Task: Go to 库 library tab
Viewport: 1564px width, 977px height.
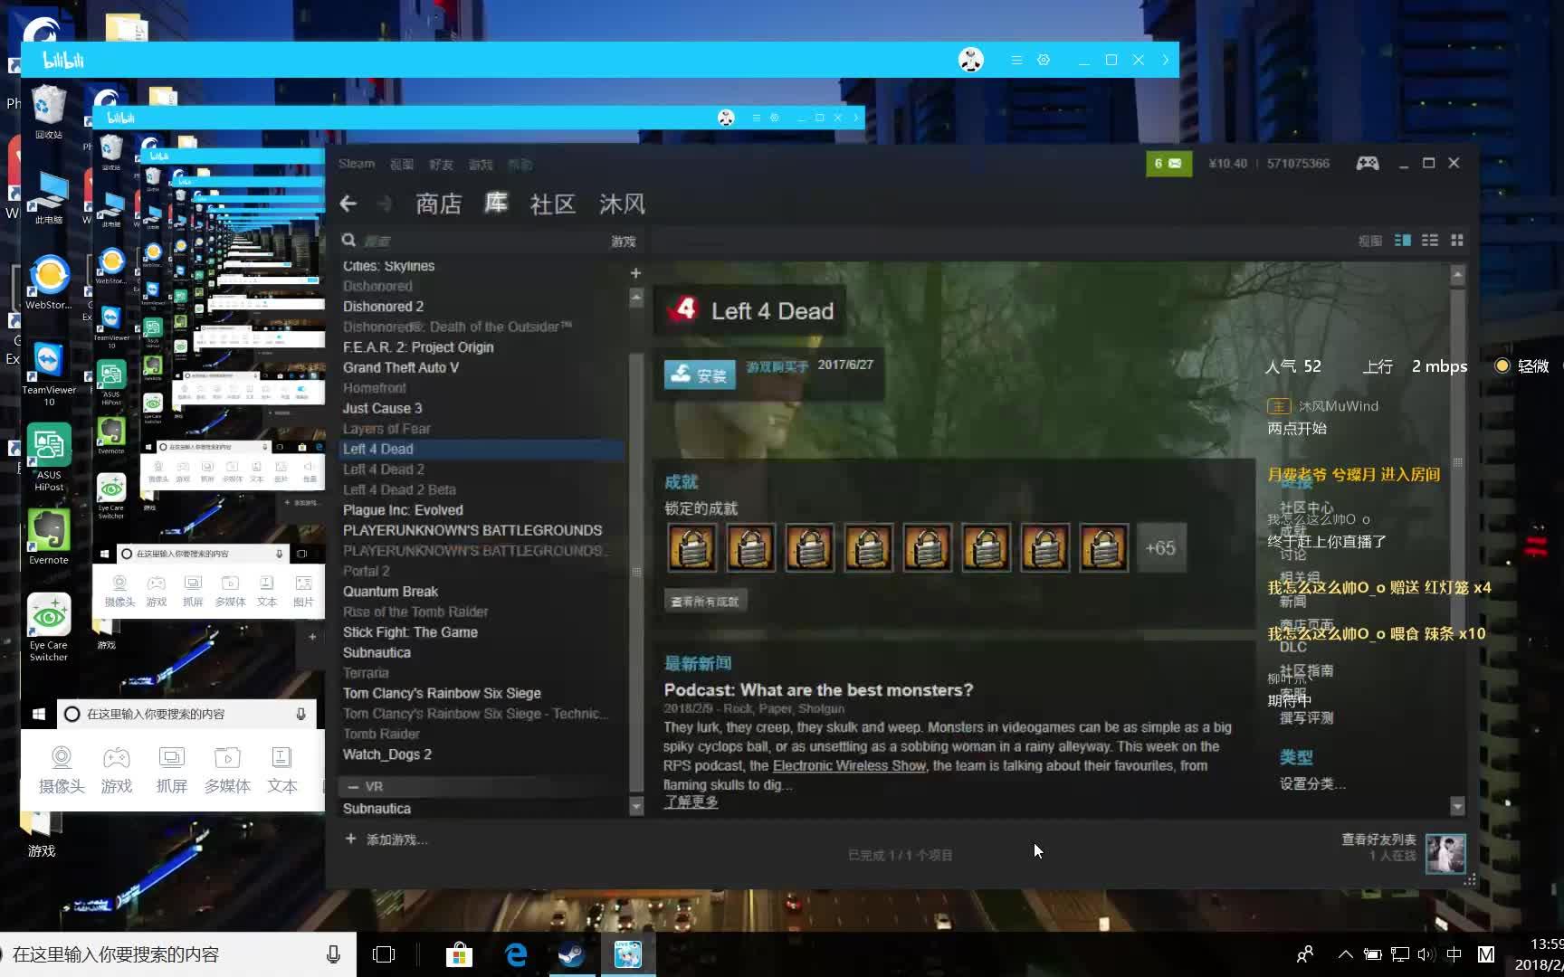Action: coord(496,204)
